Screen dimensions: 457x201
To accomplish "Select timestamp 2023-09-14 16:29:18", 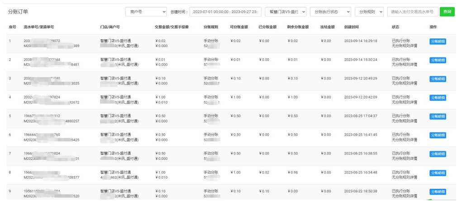I will 361,41.
